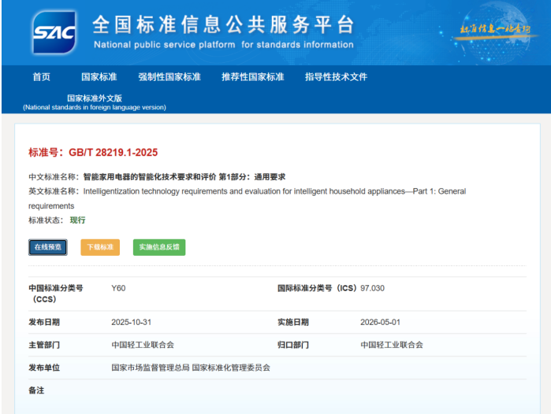Viewport: 551px width, 414px height.
Task: Click the publisher 国家市场监督管理总局 text
Action: 151,368
